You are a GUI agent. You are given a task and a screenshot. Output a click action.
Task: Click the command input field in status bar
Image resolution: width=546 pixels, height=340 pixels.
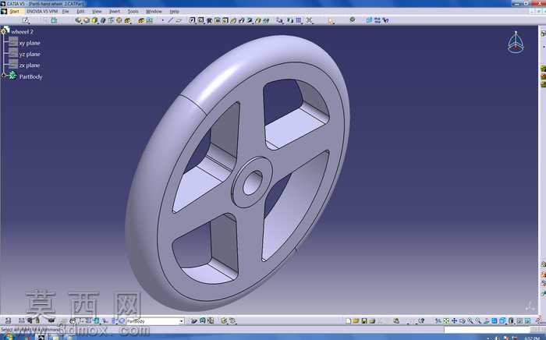[x=487, y=329]
